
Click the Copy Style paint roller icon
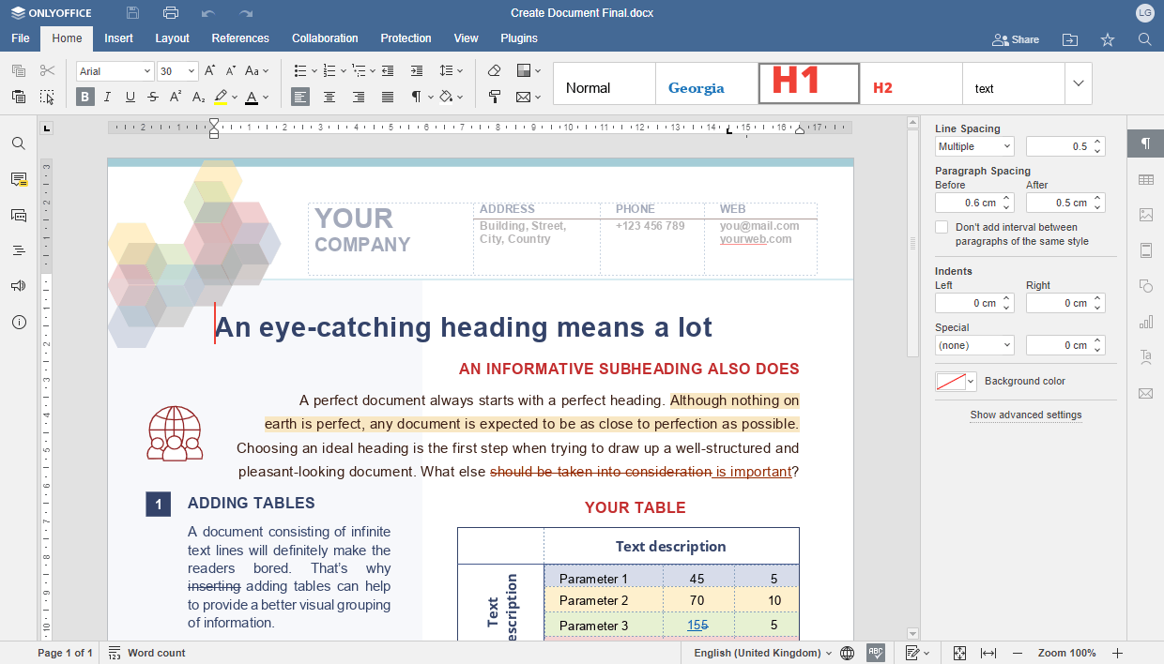(x=495, y=97)
